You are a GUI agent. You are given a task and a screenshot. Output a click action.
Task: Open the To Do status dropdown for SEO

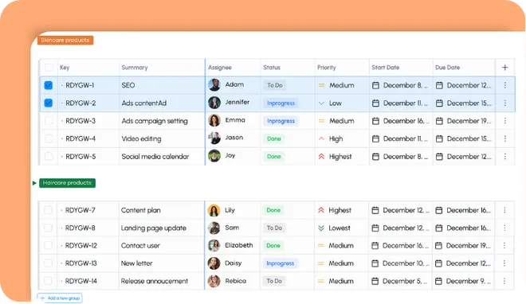[x=275, y=85]
